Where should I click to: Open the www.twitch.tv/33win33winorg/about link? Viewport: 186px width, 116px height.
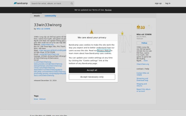click(48, 70)
